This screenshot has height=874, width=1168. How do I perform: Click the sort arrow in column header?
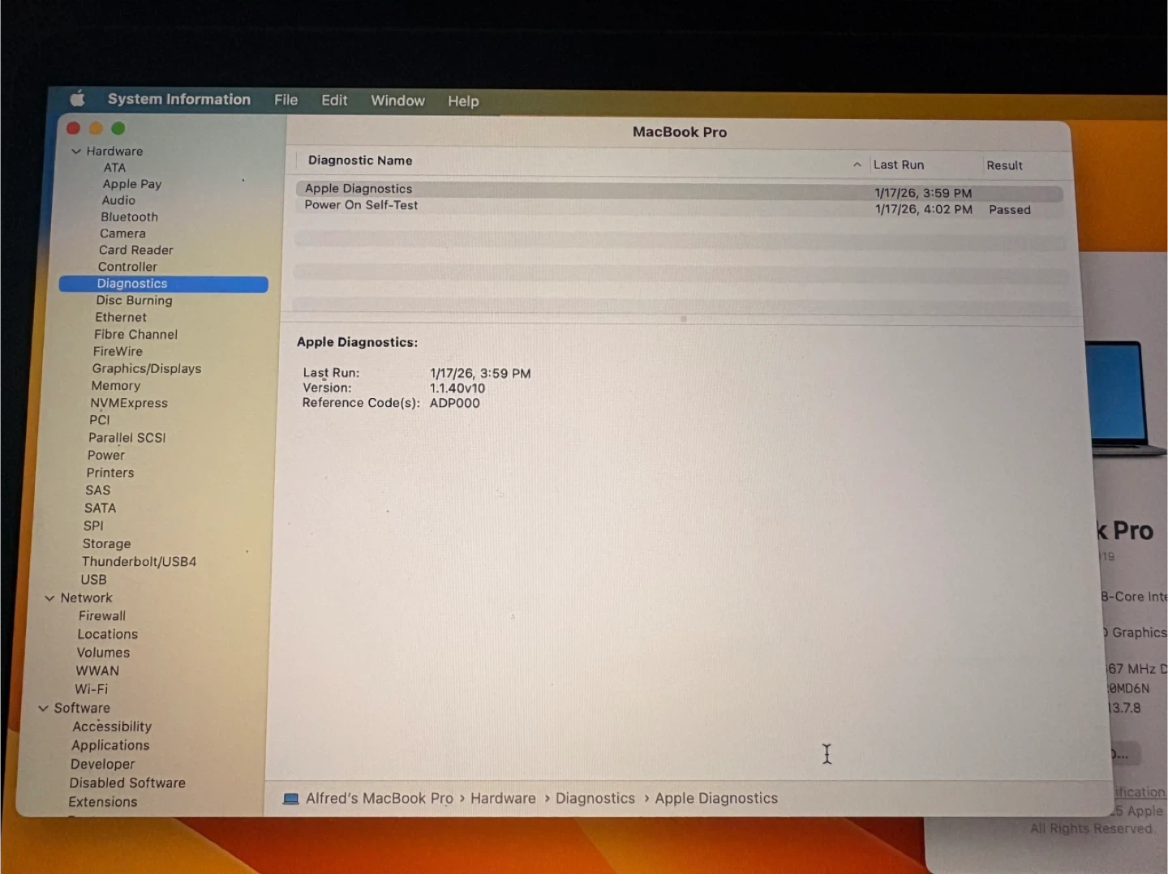(857, 165)
